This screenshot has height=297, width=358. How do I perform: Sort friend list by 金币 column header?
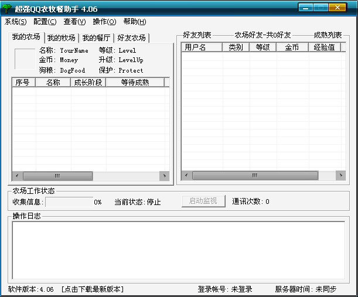pyautogui.click(x=292, y=47)
